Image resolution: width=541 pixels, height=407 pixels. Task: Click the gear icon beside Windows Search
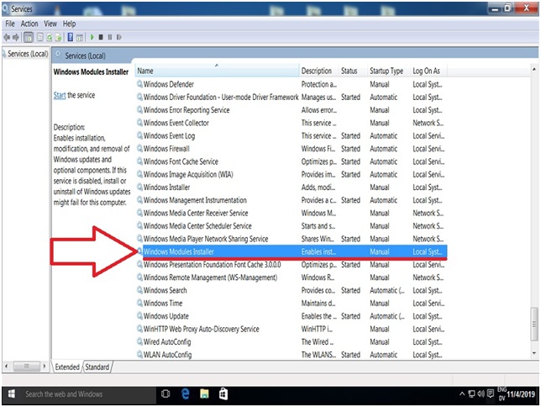click(139, 290)
